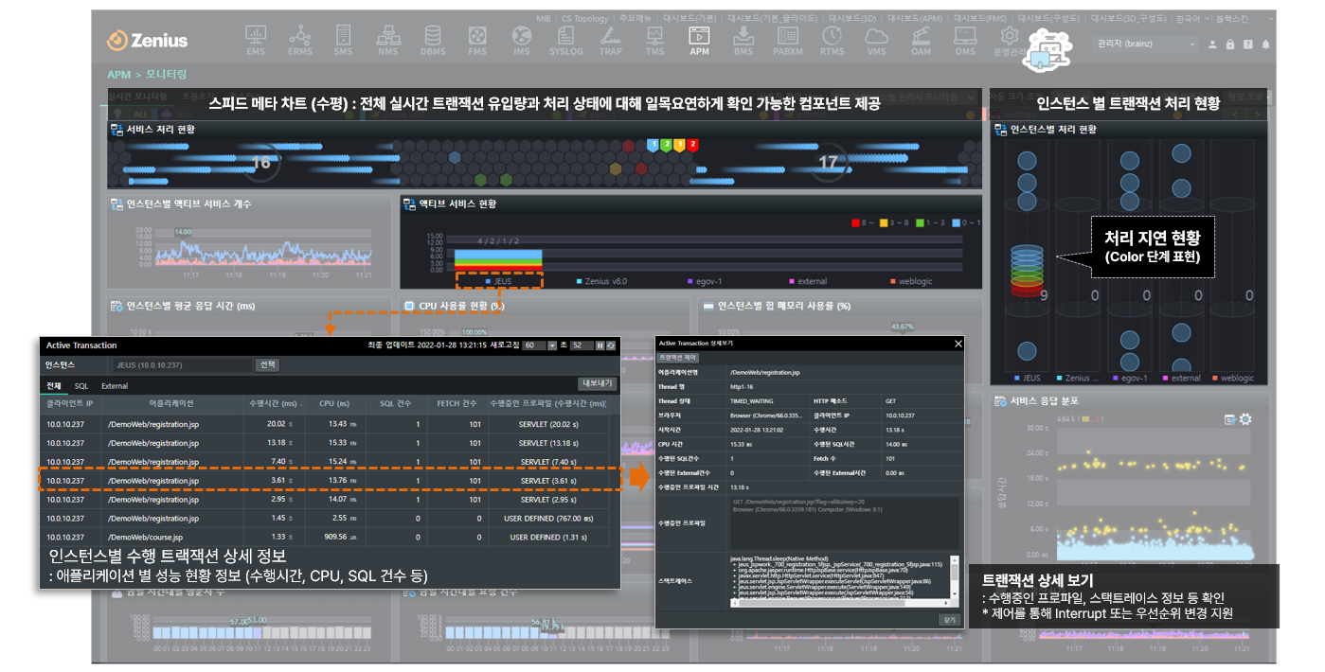Open the DBMS module icon
Viewport: 1325px width, 672px height.
[433, 40]
